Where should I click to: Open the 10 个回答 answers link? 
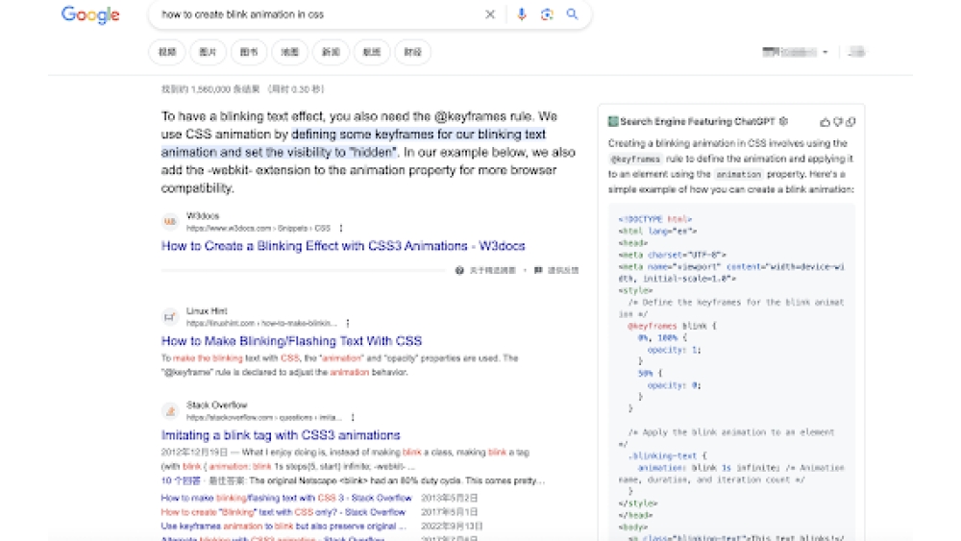click(181, 481)
